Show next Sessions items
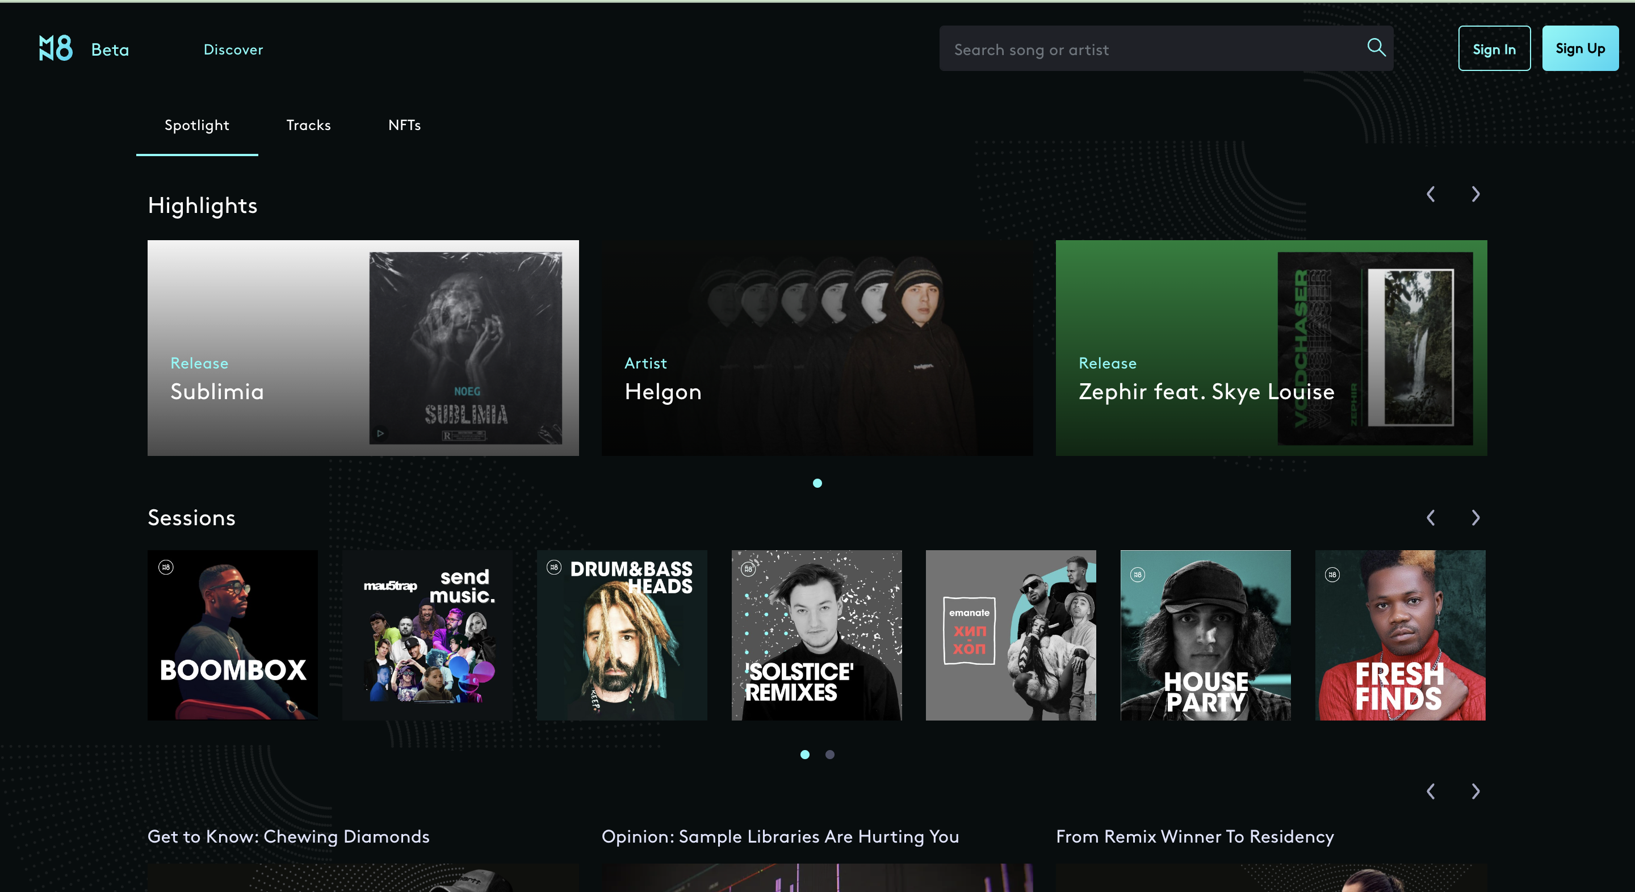The width and height of the screenshot is (1635, 892). 1475,518
